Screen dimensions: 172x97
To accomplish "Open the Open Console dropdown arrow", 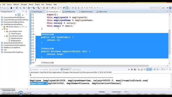I will pyautogui.click(x=164, y=70).
